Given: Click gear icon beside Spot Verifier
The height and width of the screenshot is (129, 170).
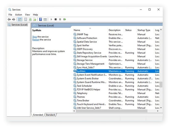Looking at the screenshot, I should tap(75, 45).
